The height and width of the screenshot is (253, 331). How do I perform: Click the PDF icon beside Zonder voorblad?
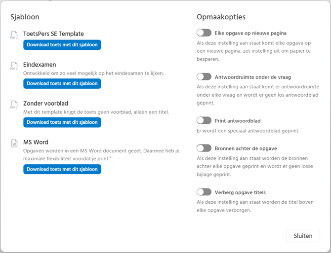point(13,105)
